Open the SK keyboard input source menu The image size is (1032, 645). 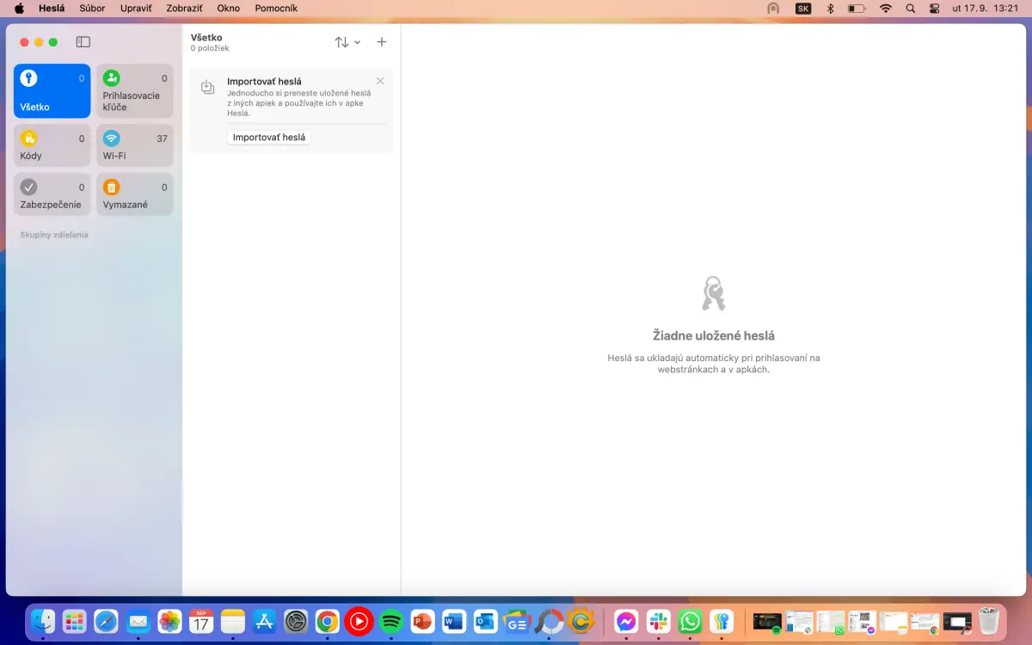[x=803, y=9]
